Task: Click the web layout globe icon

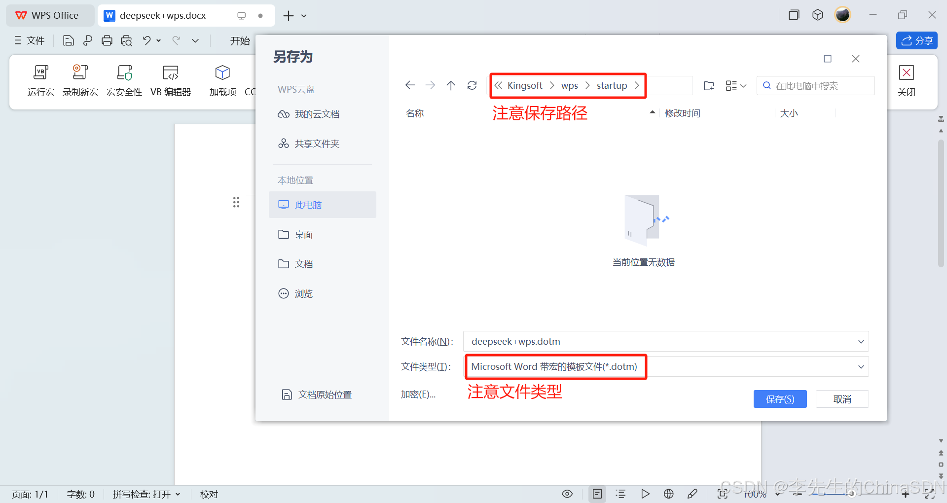Action: tap(669, 494)
